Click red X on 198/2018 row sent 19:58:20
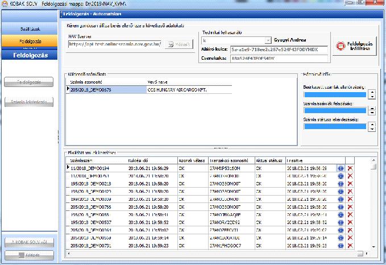 click(350, 192)
